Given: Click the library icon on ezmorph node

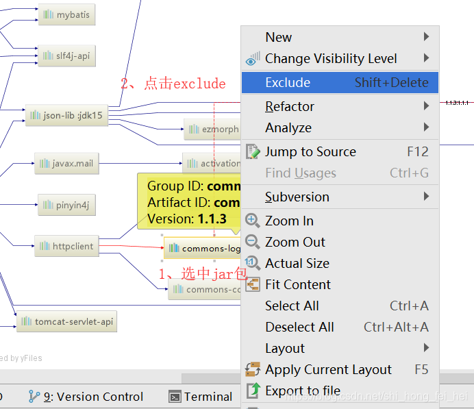Looking at the screenshot, I should (194, 129).
